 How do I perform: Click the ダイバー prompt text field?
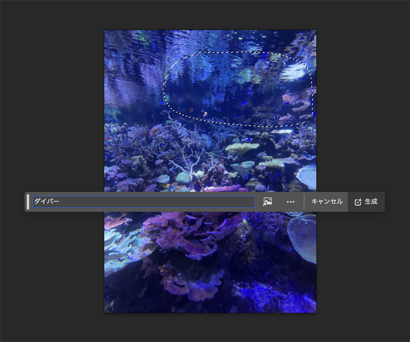click(x=143, y=202)
